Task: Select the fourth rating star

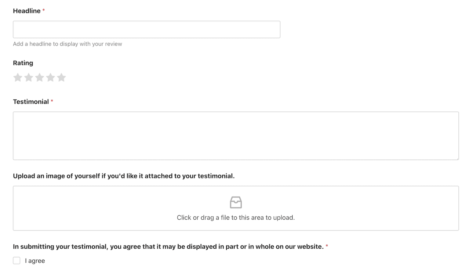Action: [51, 77]
